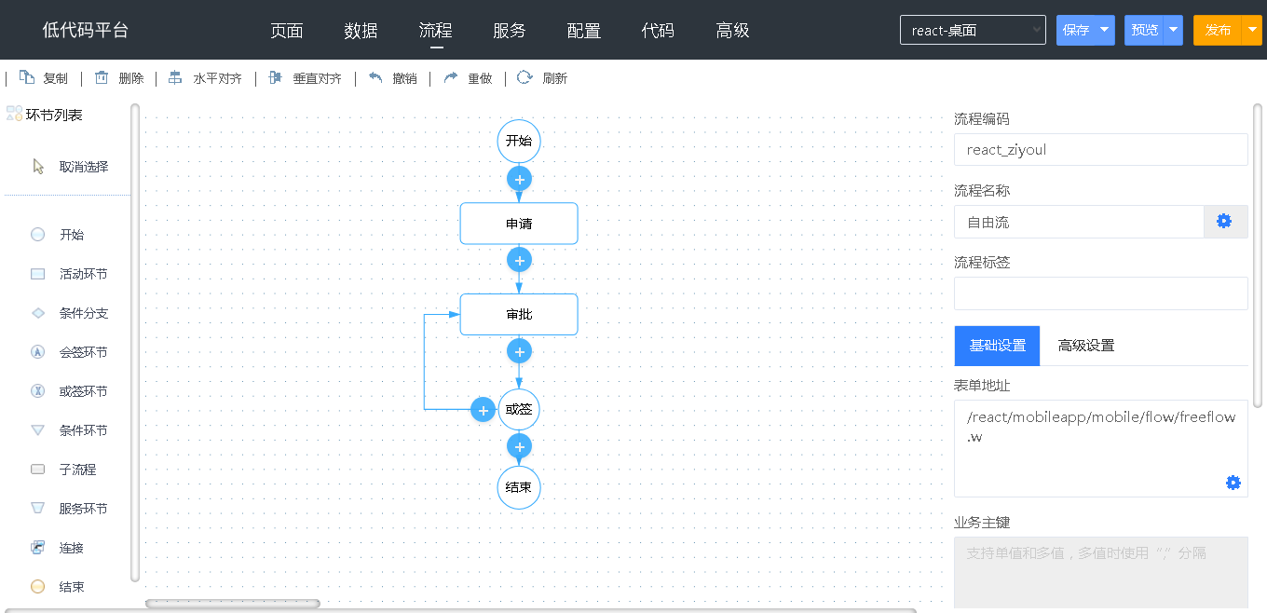Choose the 取消选择 cursor tool
Viewport: 1267px width, 613px height.
pyautogui.click(x=38, y=167)
